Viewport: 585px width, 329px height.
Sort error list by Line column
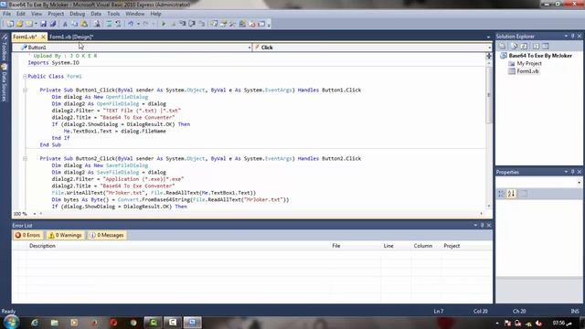tap(396, 246)
